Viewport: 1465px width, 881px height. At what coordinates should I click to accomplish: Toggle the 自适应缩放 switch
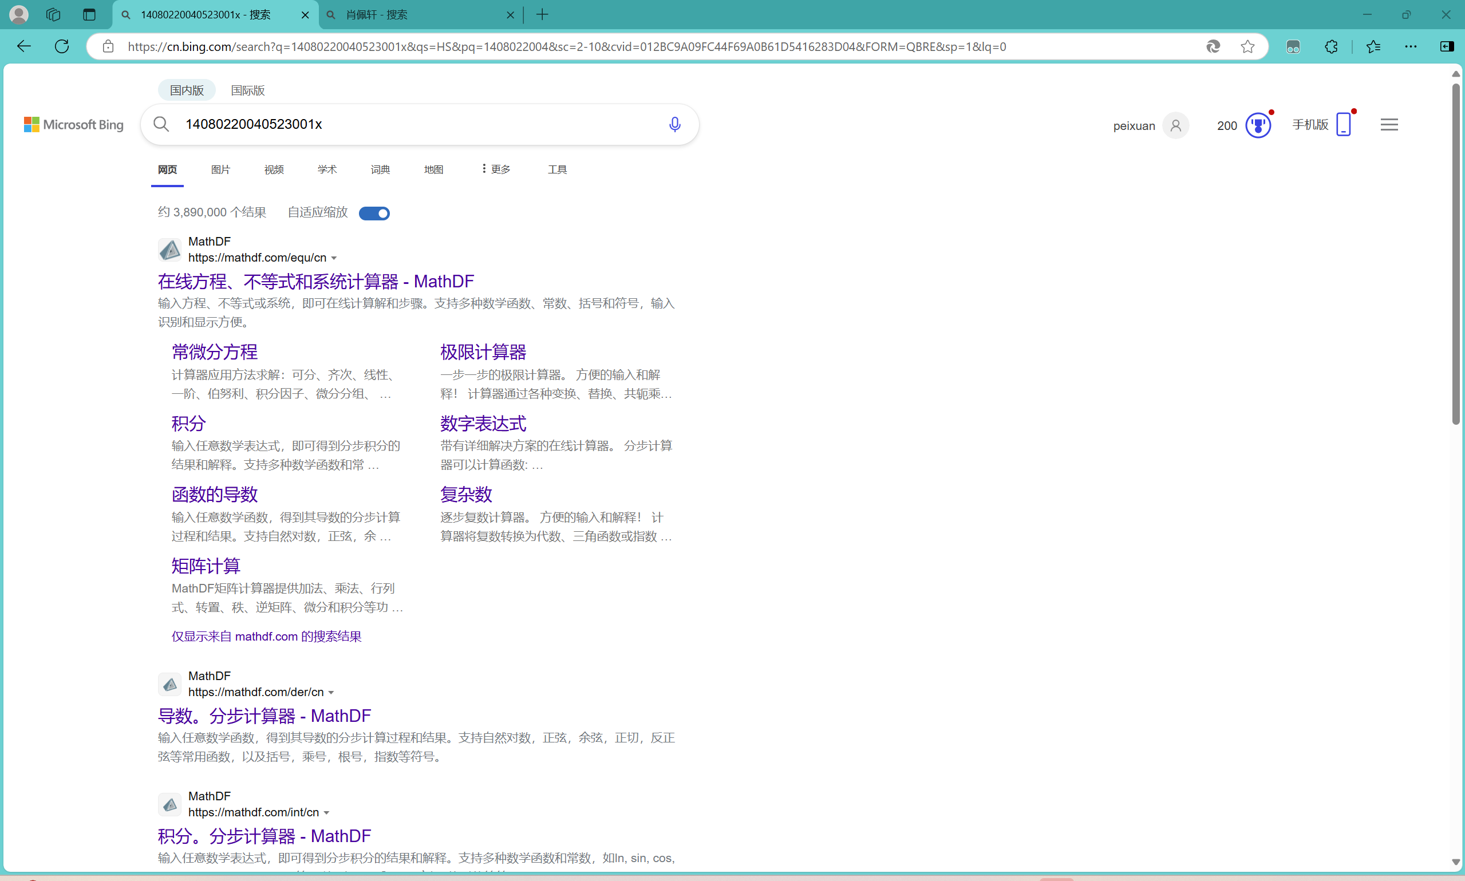pos(374,213)
